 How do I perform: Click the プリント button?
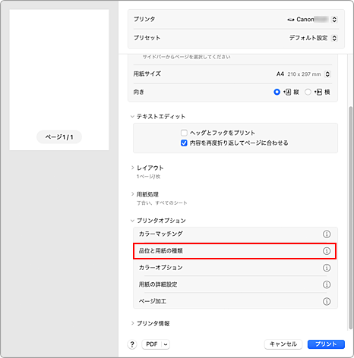(326, 344)
